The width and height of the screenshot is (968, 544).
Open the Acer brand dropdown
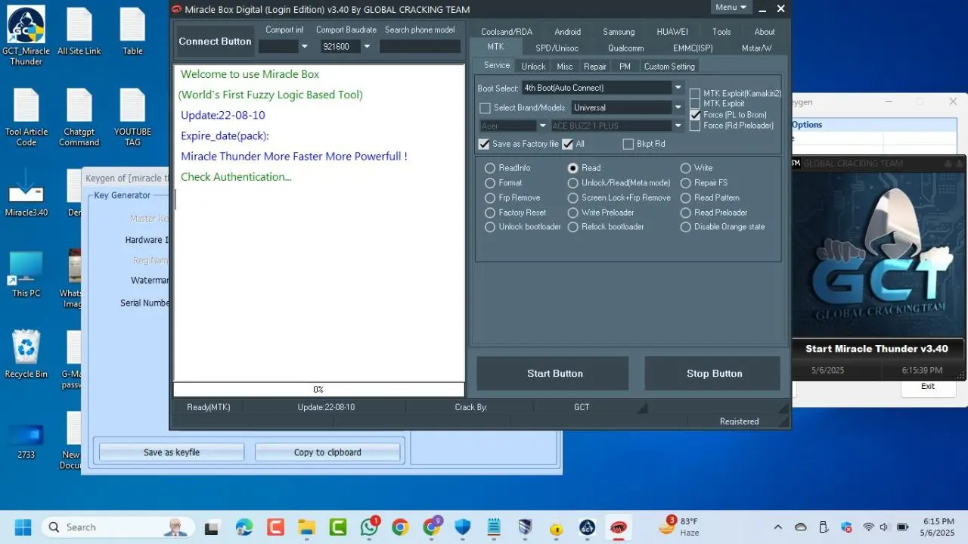point(543,126)
